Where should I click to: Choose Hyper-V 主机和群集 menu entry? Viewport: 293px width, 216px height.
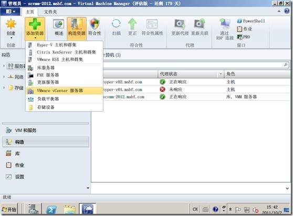[64, 45]
